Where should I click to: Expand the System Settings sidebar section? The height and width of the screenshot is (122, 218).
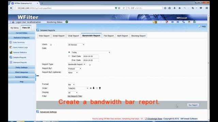coord(21,77)
